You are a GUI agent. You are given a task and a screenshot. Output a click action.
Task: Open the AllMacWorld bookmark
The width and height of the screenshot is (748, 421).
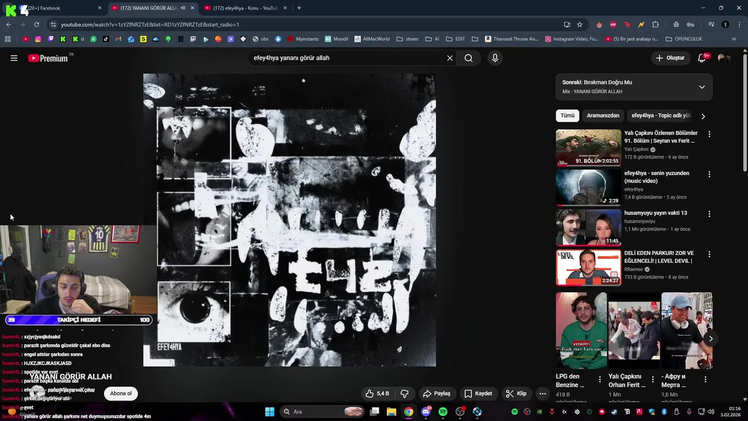372,39
